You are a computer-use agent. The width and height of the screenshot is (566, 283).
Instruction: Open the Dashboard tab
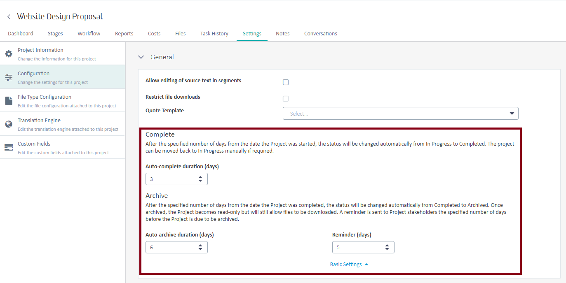(21, 34)
